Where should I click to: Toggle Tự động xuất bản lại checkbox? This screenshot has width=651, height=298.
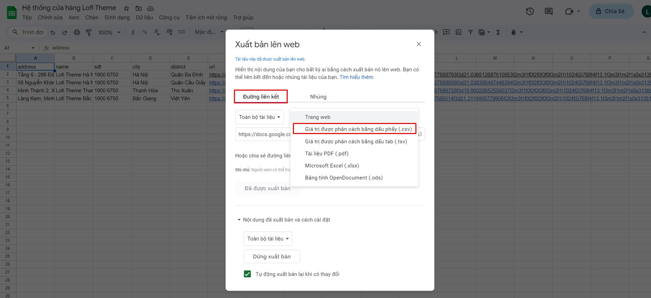click(x=247, y=274)
